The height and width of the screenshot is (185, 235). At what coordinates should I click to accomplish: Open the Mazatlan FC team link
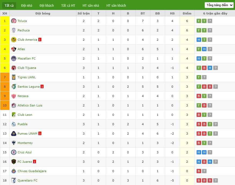click(x=27, y=58)
